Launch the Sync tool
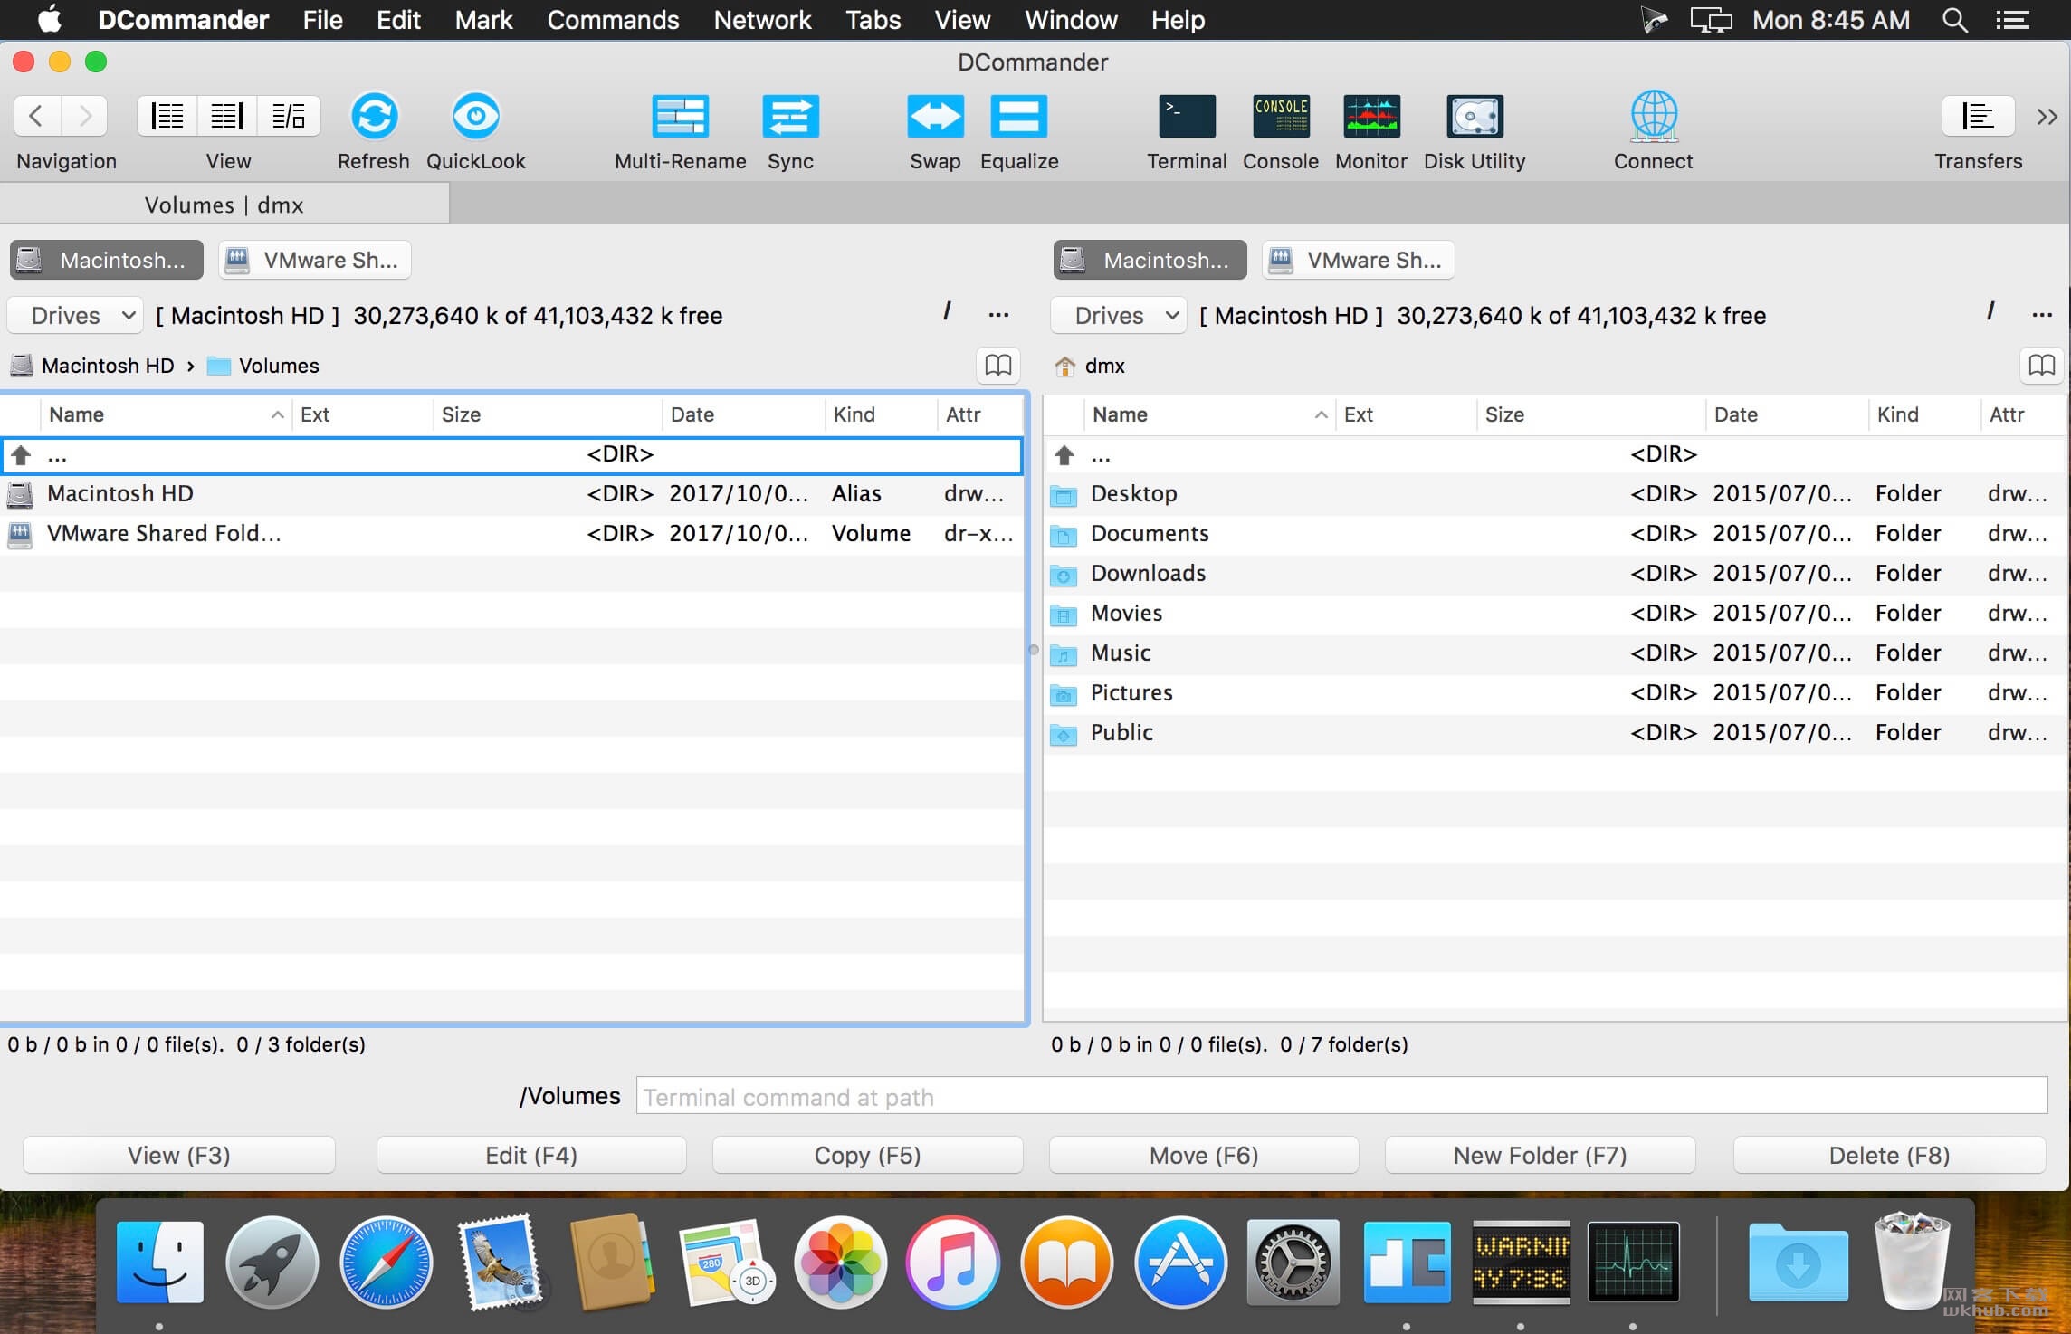2071x1334 pixels. [x=790, y=116]
